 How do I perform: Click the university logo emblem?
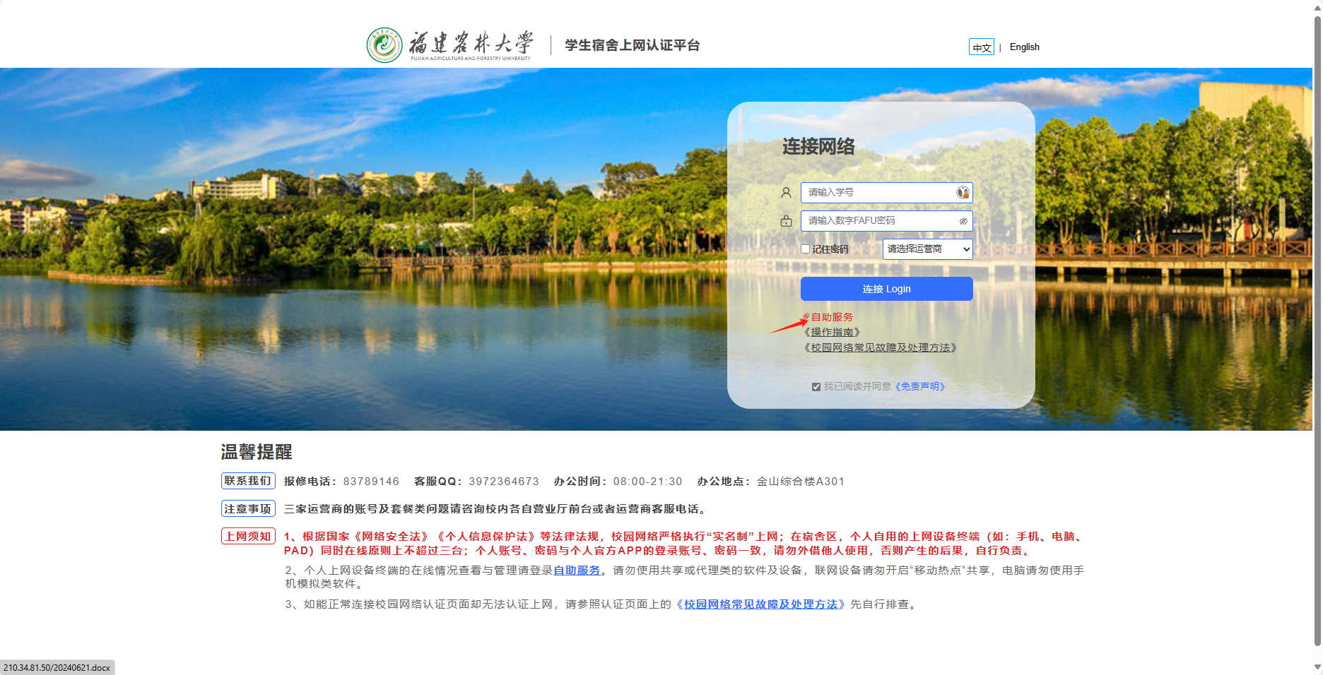pyautogui.click(x=384, y=45)
